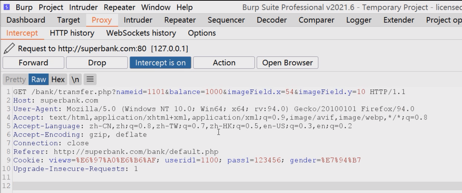Open the Action dropdown button
This screenshot has height=193, width=462.
coord(224,63)
